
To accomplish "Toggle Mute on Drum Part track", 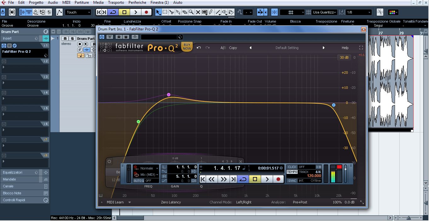I will (x=65, y=39).
